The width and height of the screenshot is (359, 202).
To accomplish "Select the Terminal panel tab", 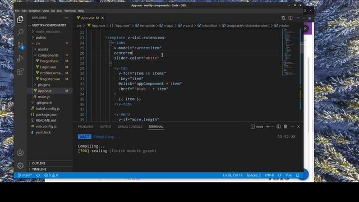I will pyautogui.click(x=156, y=127).
